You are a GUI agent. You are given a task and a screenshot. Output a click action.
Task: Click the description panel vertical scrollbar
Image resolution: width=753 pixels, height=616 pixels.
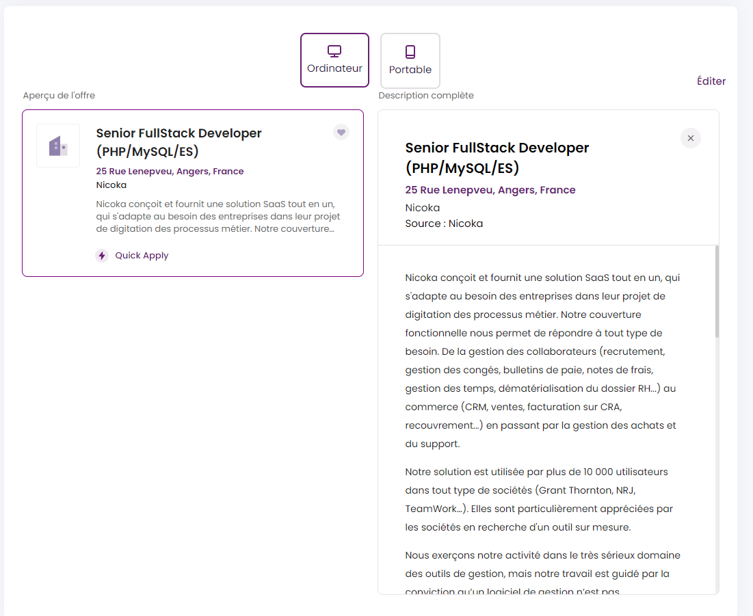click(x=717, y=291)
